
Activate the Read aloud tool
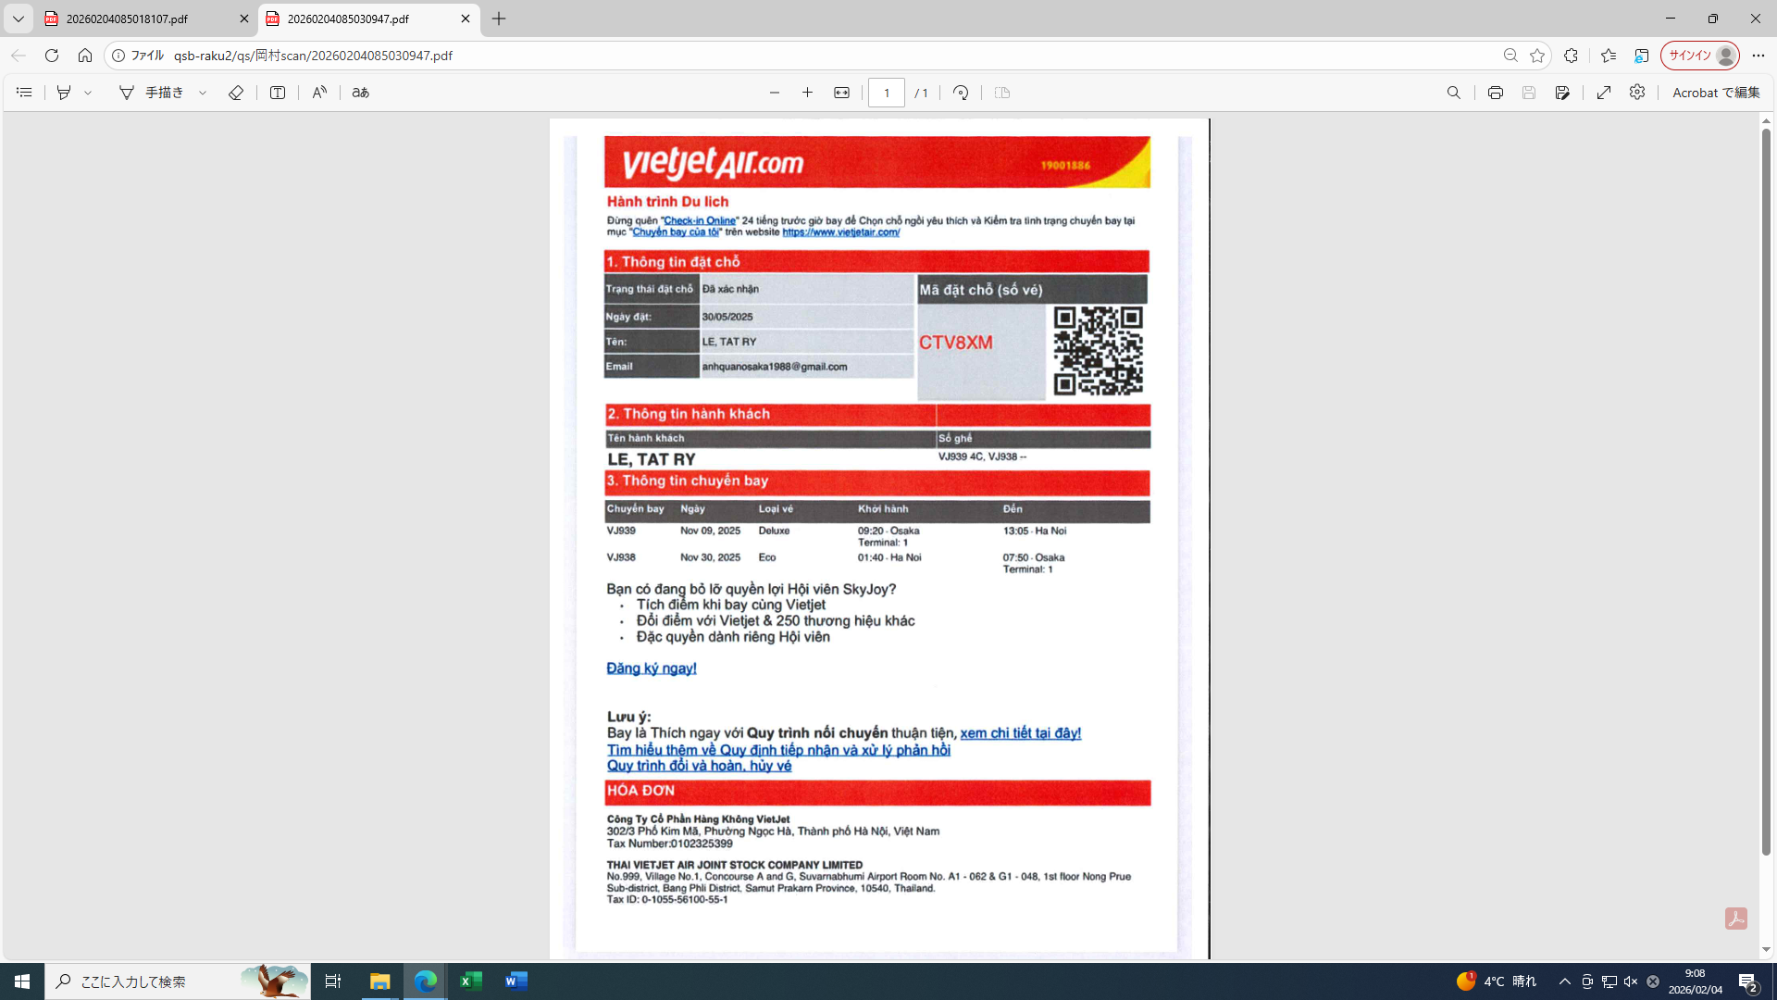[319, 93]
